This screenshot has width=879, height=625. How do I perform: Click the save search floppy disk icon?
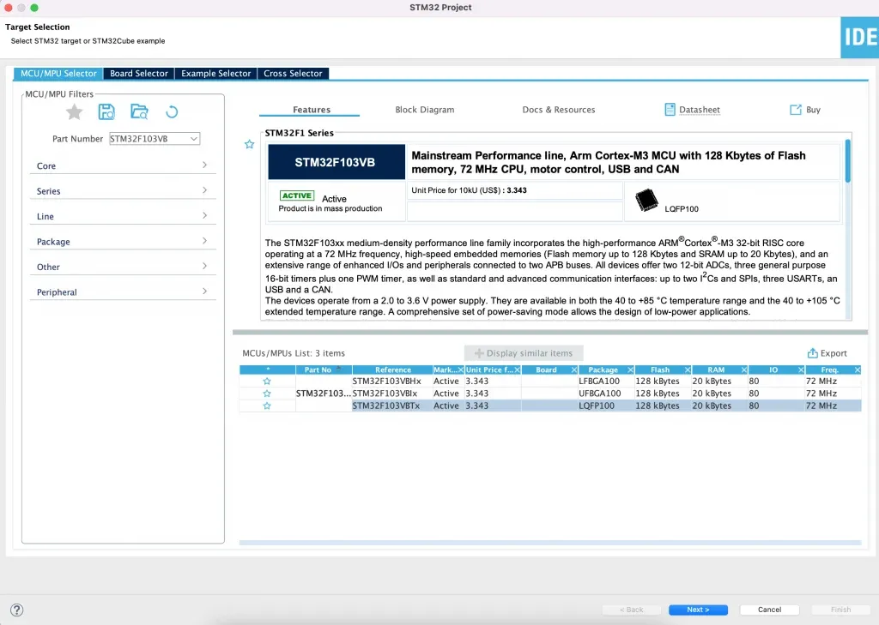point(106,111)
